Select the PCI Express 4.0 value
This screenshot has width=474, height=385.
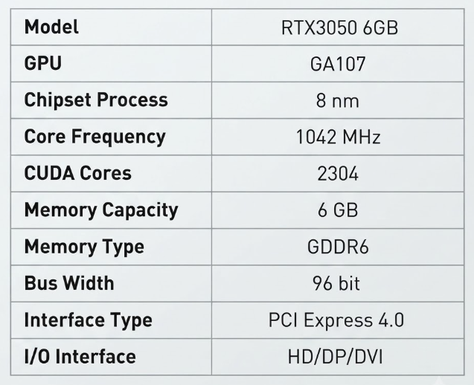[336, 320]
